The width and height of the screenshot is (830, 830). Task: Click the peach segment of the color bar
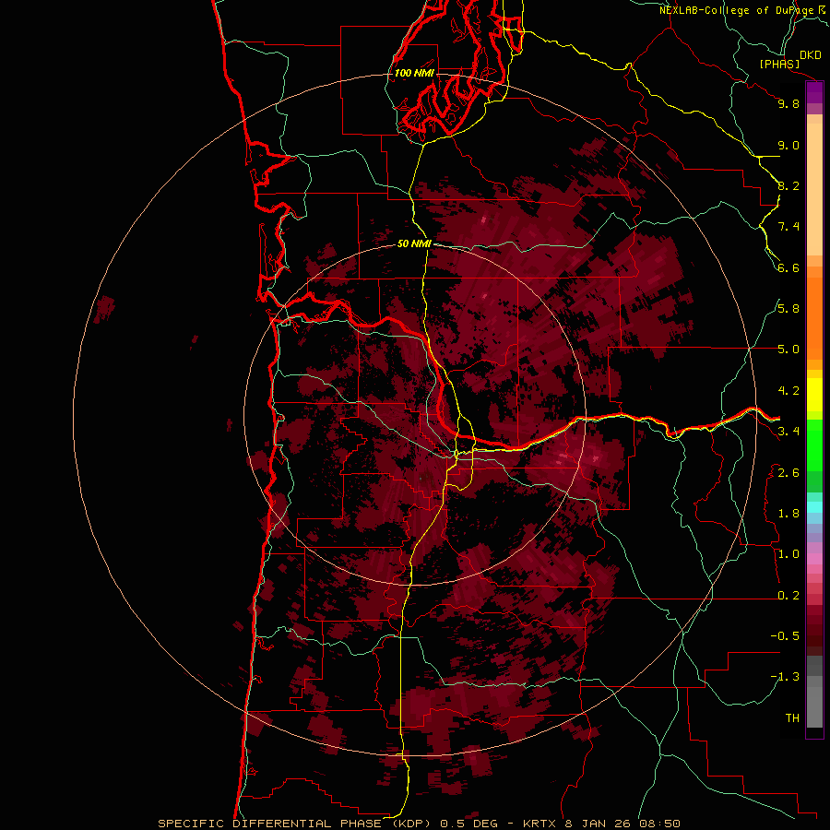tap(814, 189)
